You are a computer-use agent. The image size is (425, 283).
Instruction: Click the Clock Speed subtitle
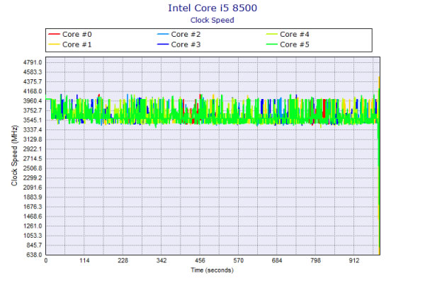(x=212, y=20)
